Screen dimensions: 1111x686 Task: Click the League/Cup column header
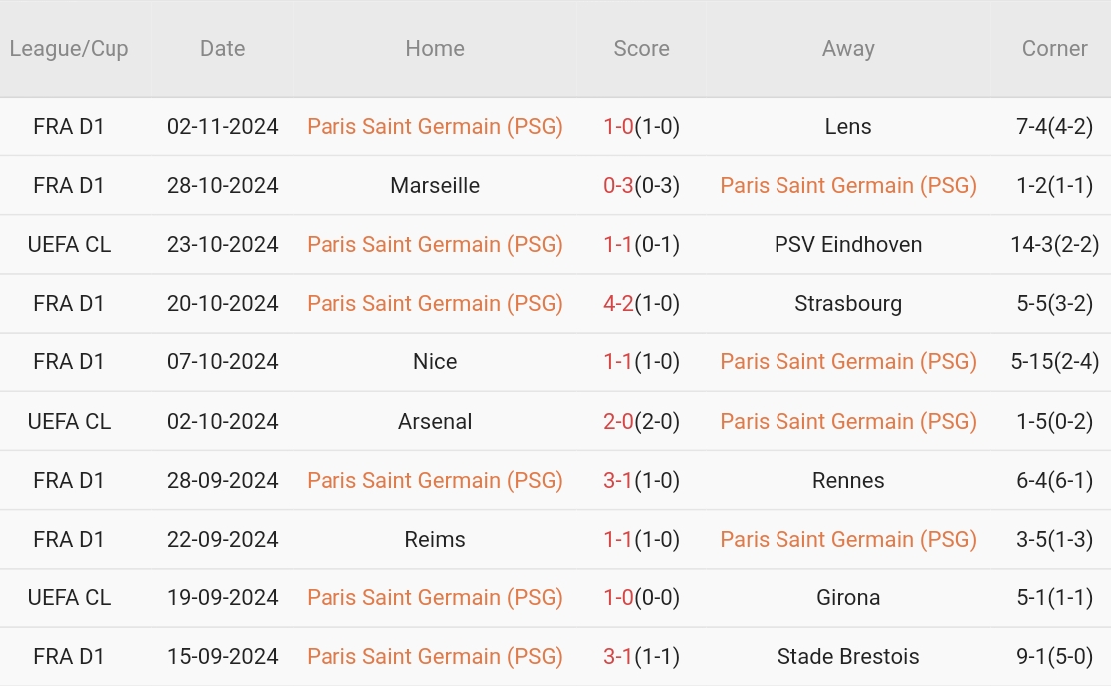click(69, 48)
